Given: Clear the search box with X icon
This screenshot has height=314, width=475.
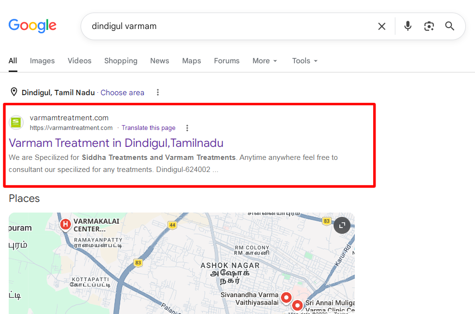Looking at the screenshot, I should tap(382, 27).
